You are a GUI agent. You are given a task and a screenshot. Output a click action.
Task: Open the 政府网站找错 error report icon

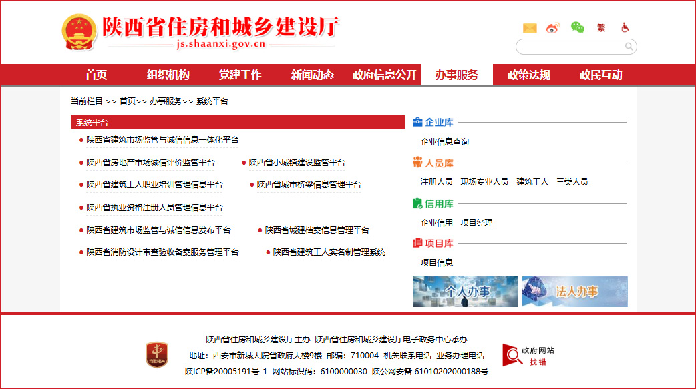click(529, 356)
